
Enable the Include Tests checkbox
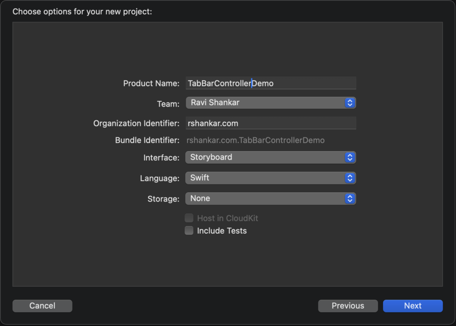[x=189, y=231]
